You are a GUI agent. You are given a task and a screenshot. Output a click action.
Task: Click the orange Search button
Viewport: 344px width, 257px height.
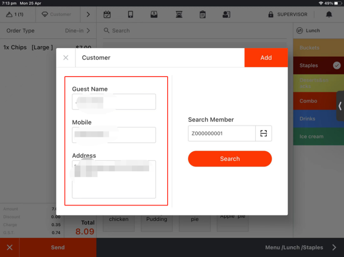click(230, 159)
